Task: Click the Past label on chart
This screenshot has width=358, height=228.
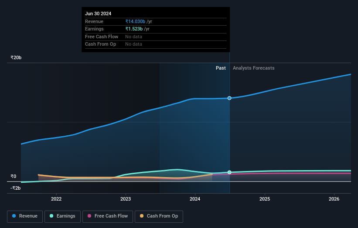Action: click(x=221, y=68)
